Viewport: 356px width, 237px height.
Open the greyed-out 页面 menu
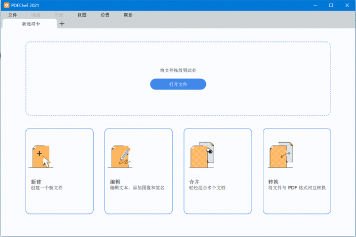(59, 15)
